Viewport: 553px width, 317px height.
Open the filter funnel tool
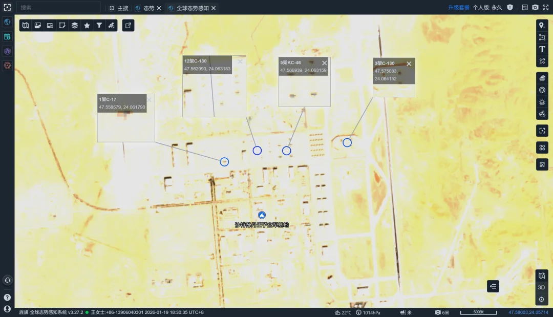(99, 26)
